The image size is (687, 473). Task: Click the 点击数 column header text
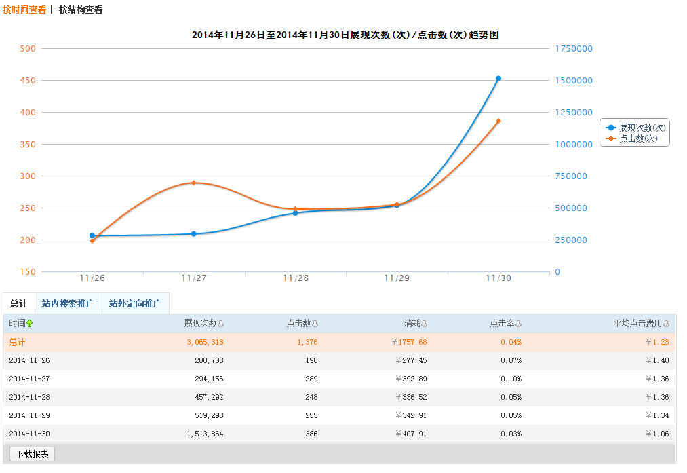[x=299, y=324]
